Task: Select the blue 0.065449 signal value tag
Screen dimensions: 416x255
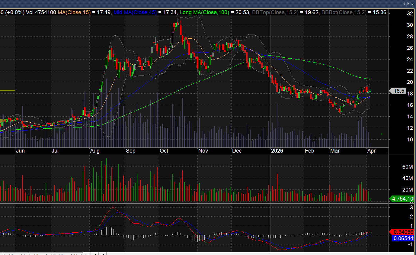Action: pyautogui.click(x=403, y=238)
